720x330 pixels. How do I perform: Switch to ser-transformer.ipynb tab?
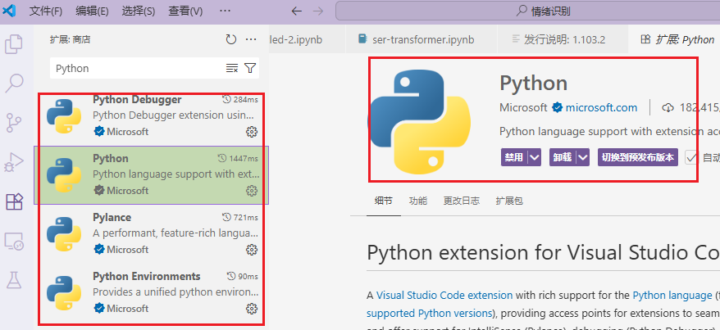tap(421, 39)
